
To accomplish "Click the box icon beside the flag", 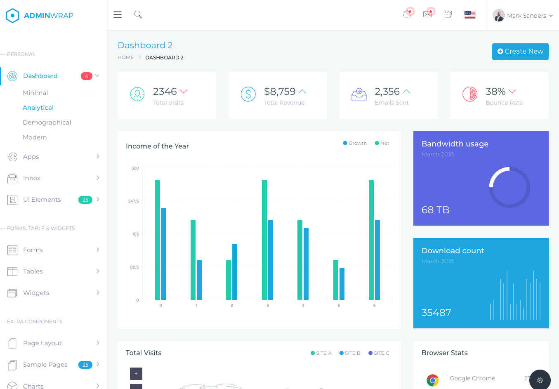I will 448,14.
